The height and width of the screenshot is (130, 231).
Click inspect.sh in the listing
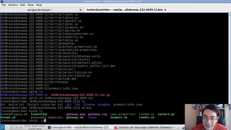point(119,117)
